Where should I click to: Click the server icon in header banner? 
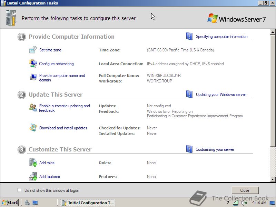coord(11,18)
